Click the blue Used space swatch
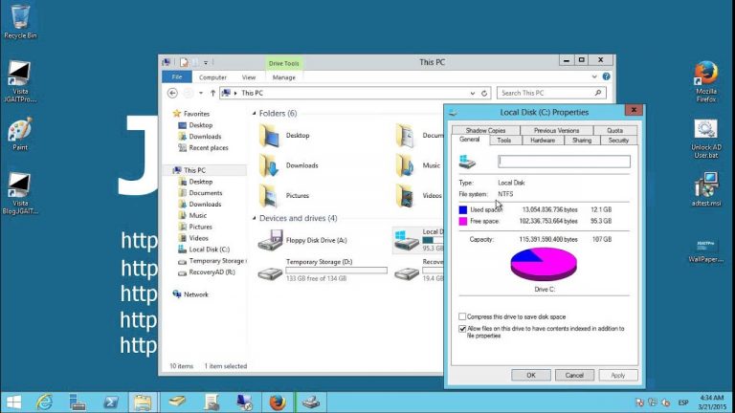 [462, 209]
